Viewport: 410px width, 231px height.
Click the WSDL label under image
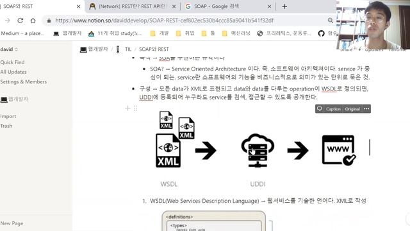pos(169,184)
